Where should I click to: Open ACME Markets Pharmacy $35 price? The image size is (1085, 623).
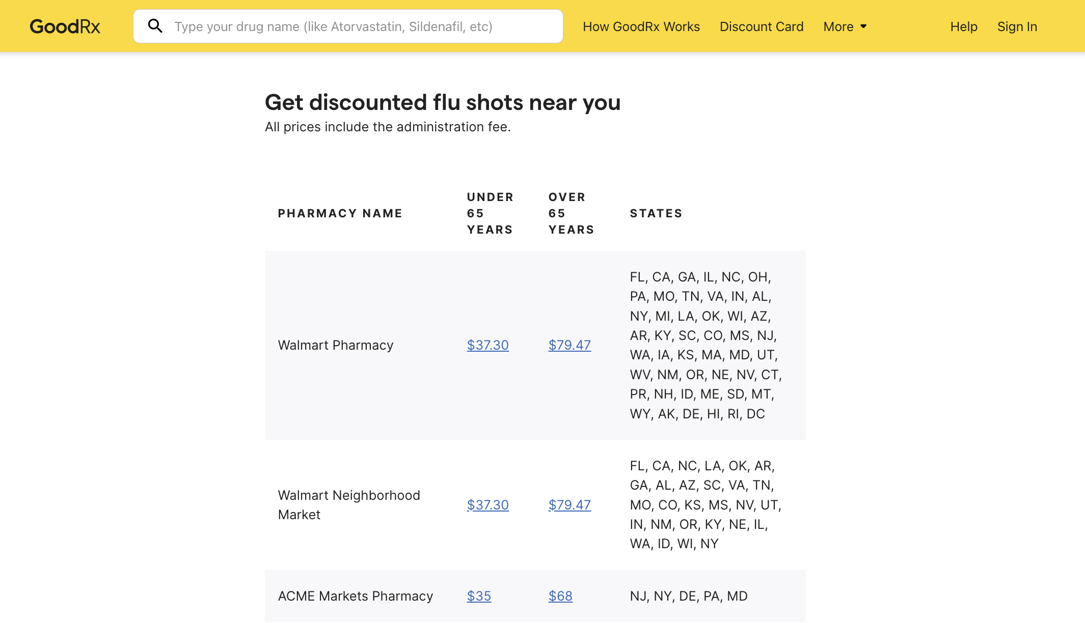tap(479, 596)
